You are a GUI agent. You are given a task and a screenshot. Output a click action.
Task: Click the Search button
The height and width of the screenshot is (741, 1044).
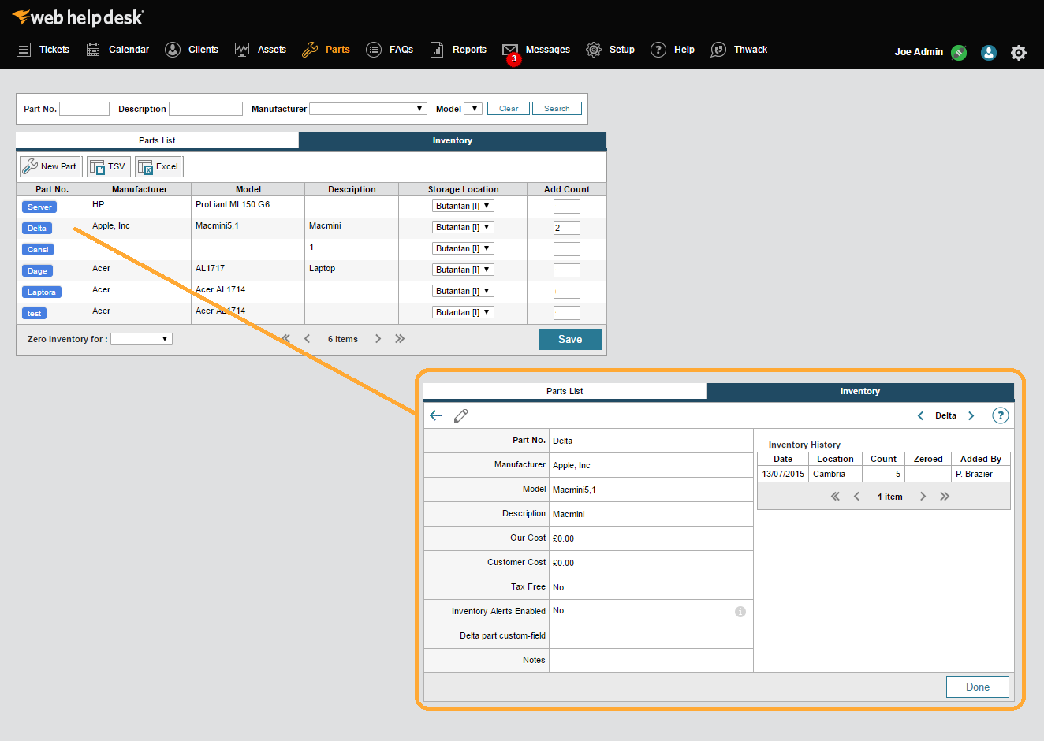pyautogui.click(x=557, y=109)
